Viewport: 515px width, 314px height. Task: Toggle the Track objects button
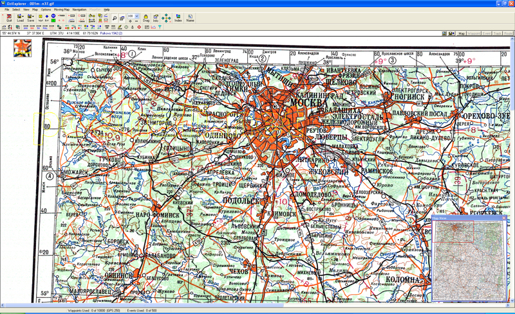pyautogui.click(x=498, y=33)
